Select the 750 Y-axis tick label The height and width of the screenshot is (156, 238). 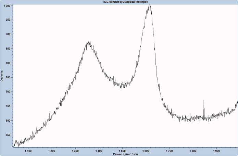tap(9, 78)
